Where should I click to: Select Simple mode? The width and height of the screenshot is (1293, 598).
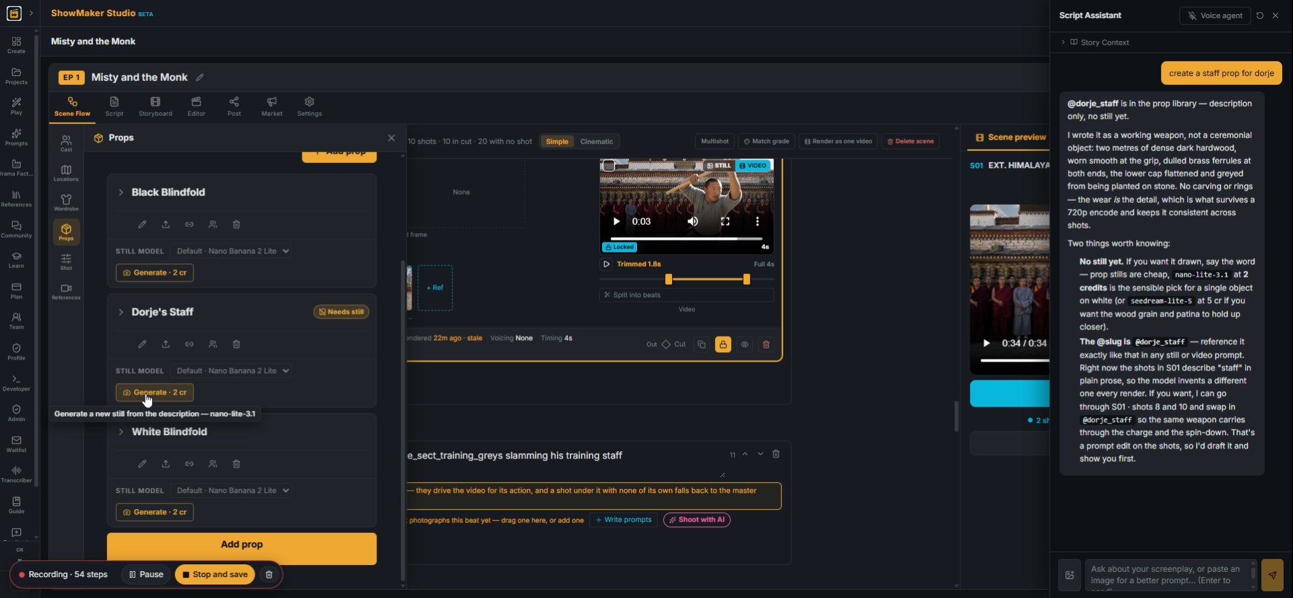click(557, 141)
